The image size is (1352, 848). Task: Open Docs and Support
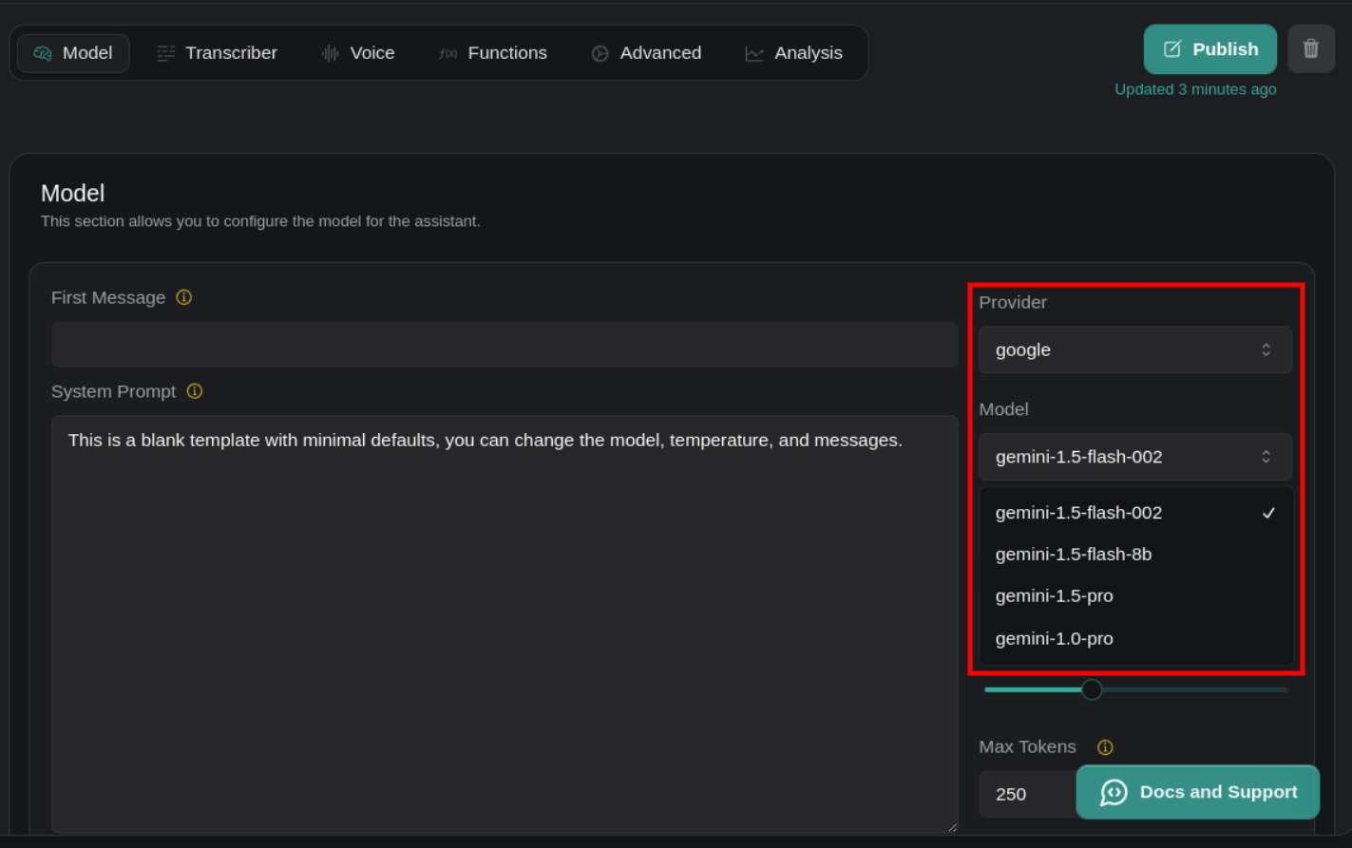pyautogui.click(x=1197, y=792)
